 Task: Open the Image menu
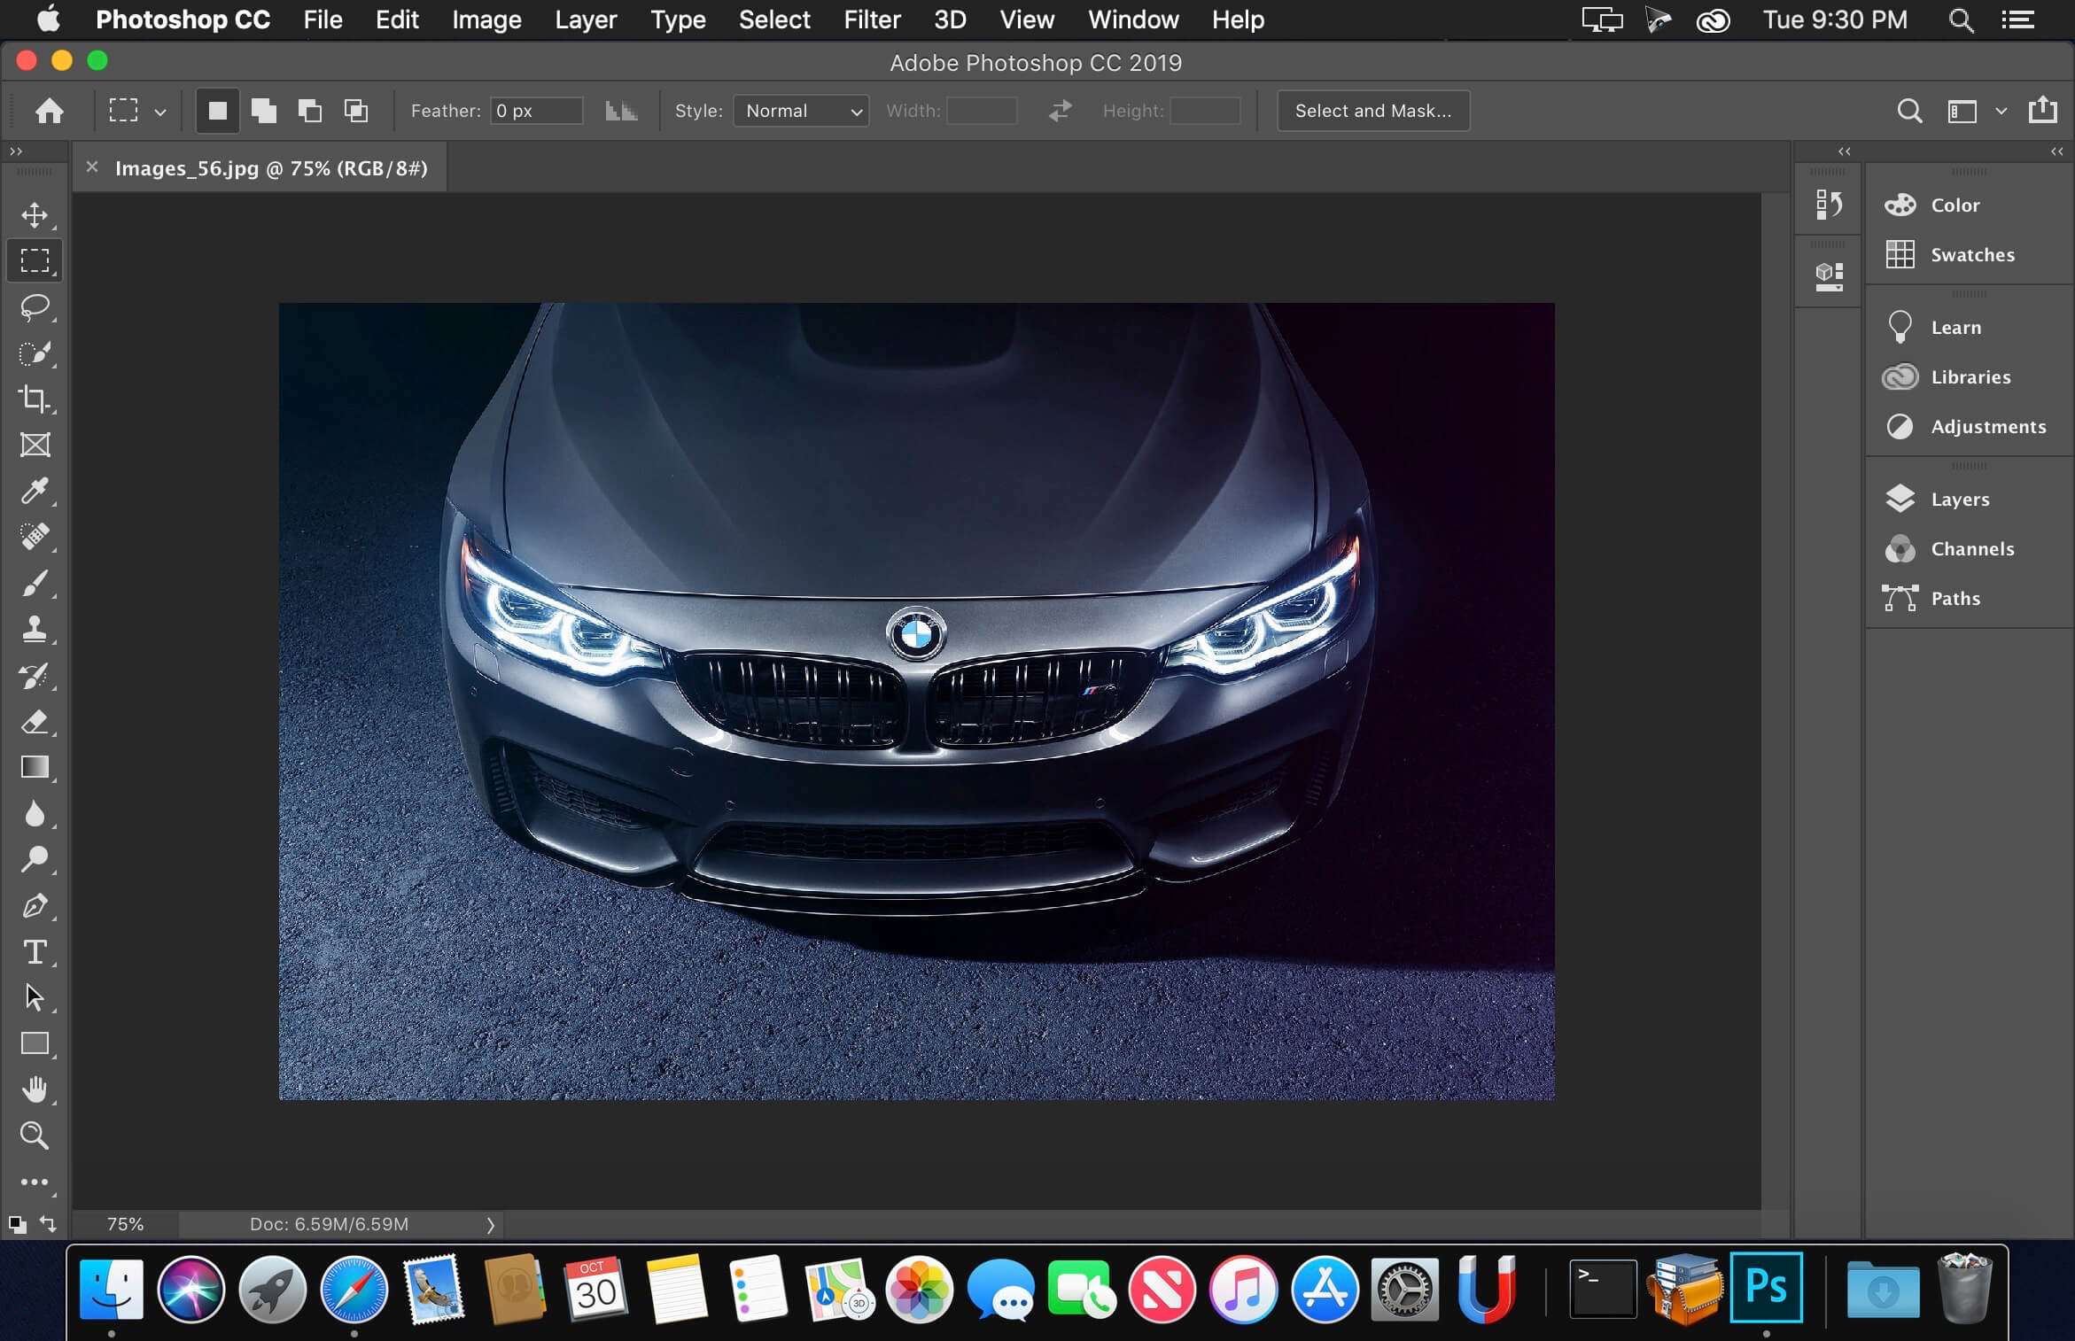tap(484, 19)
